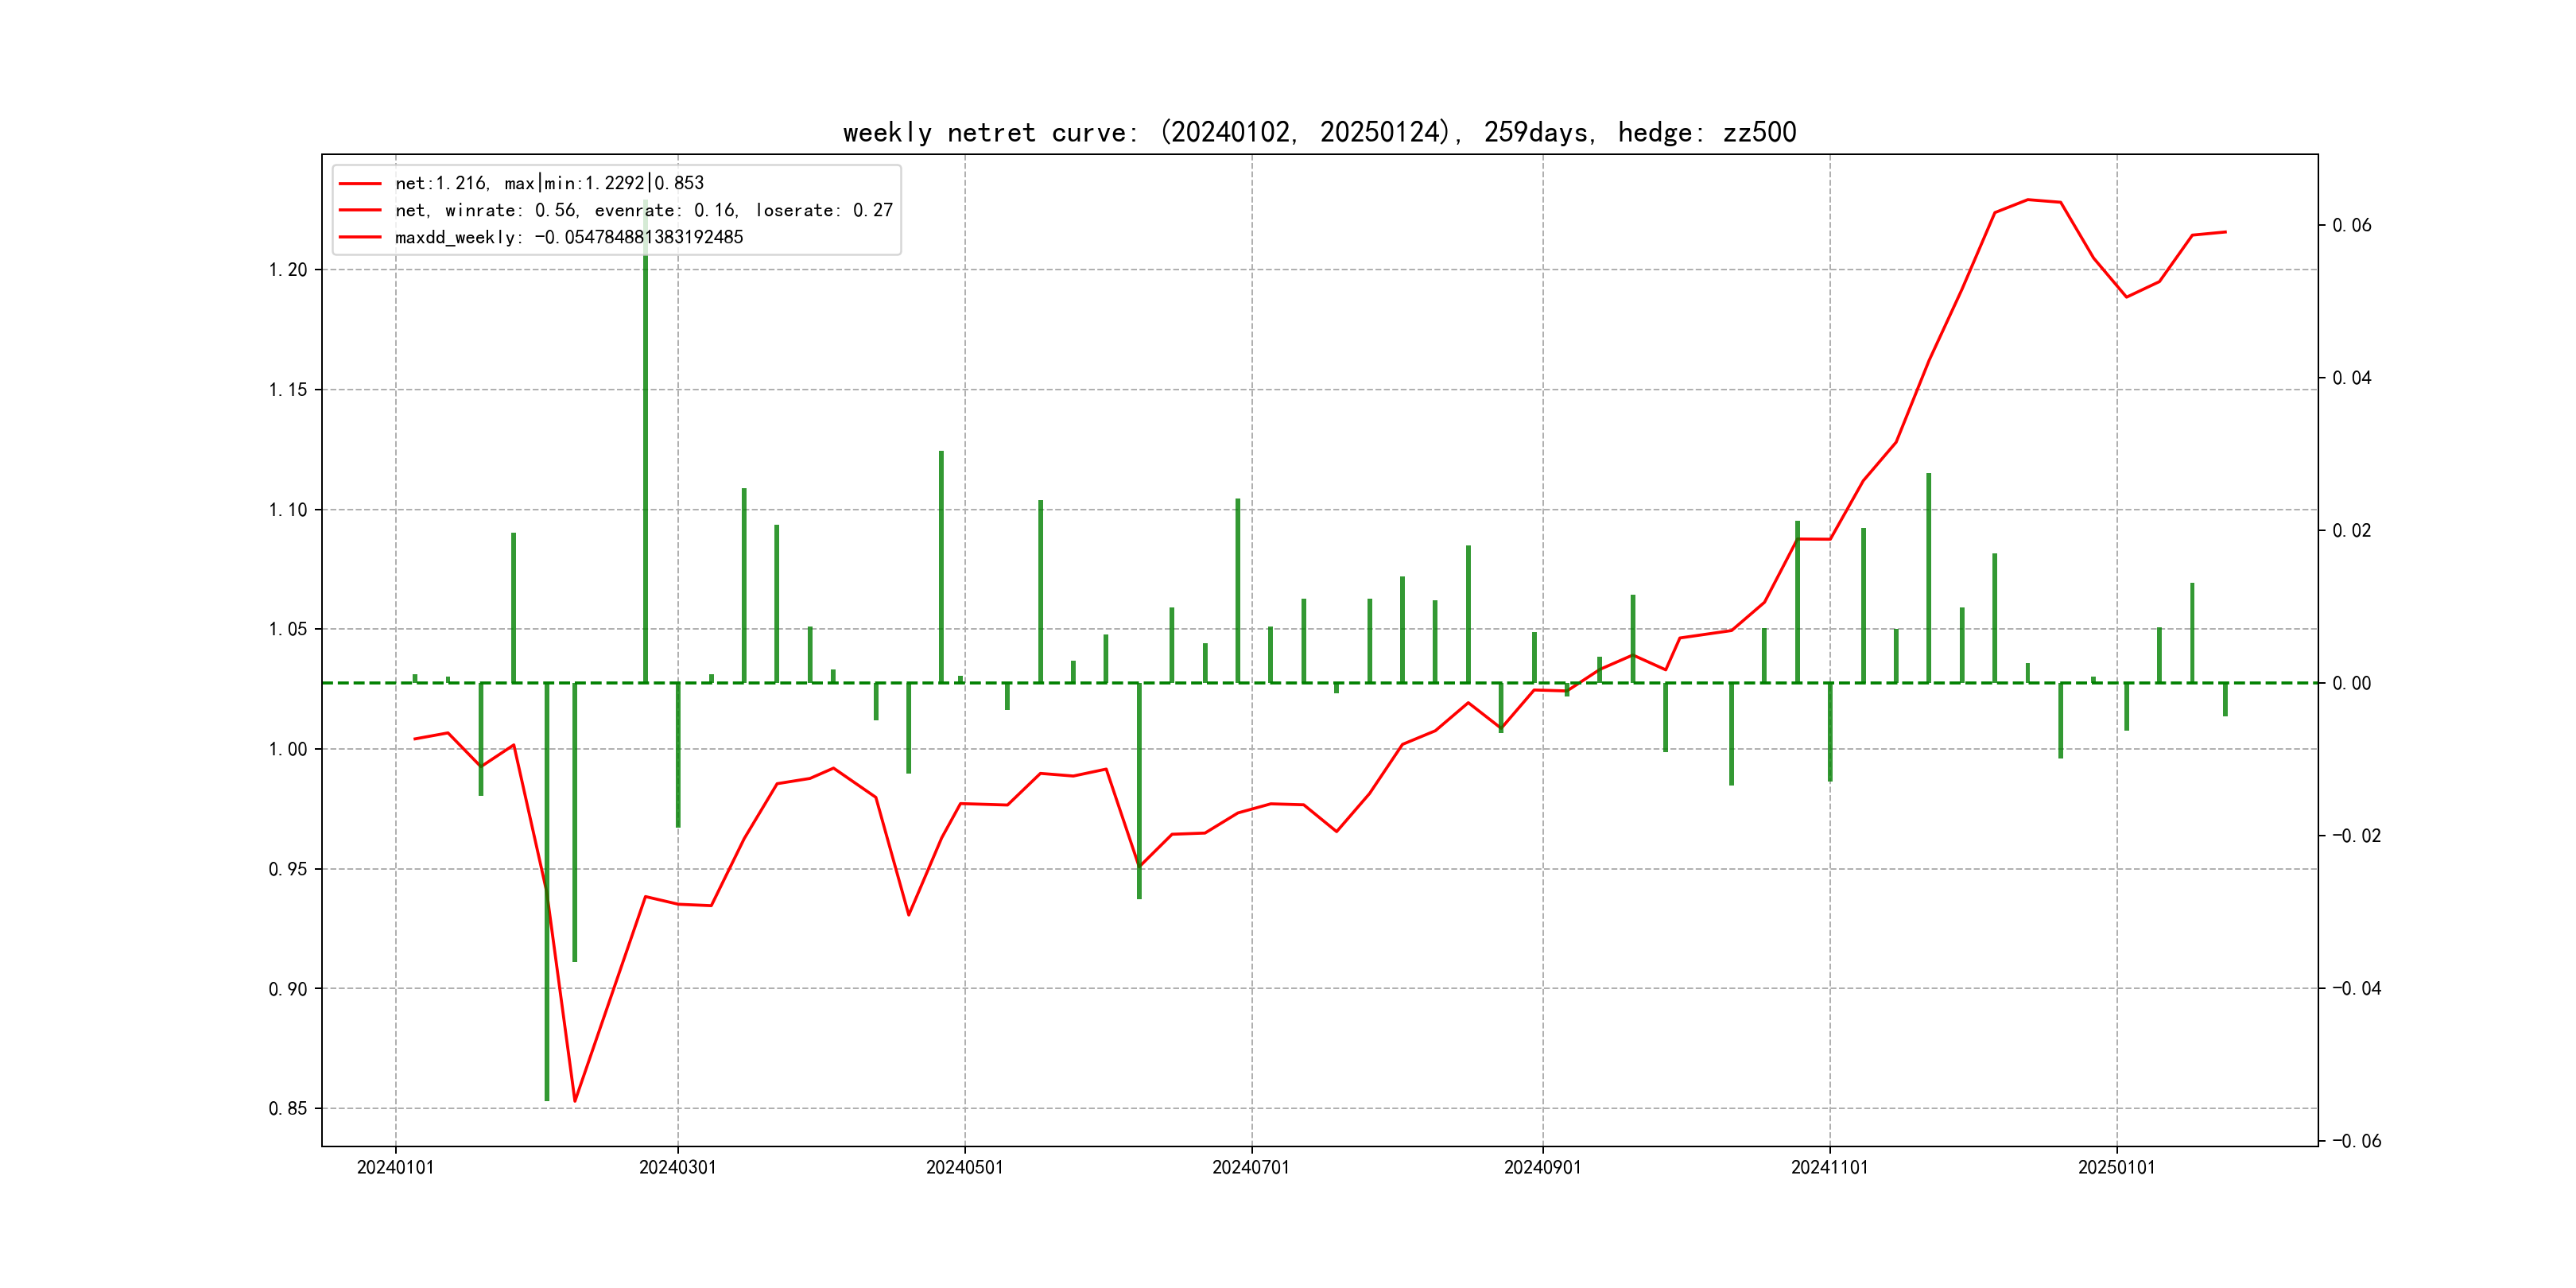Click the chart title text

pyautogui.click(x=1319, y=132)
